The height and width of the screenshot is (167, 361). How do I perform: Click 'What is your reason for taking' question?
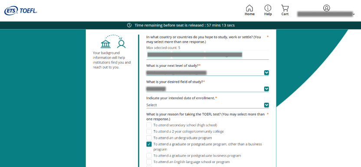(205, 117)
